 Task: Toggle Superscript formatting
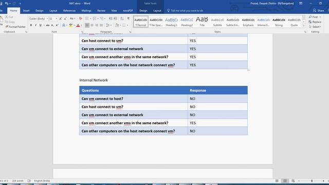[57, 25]
